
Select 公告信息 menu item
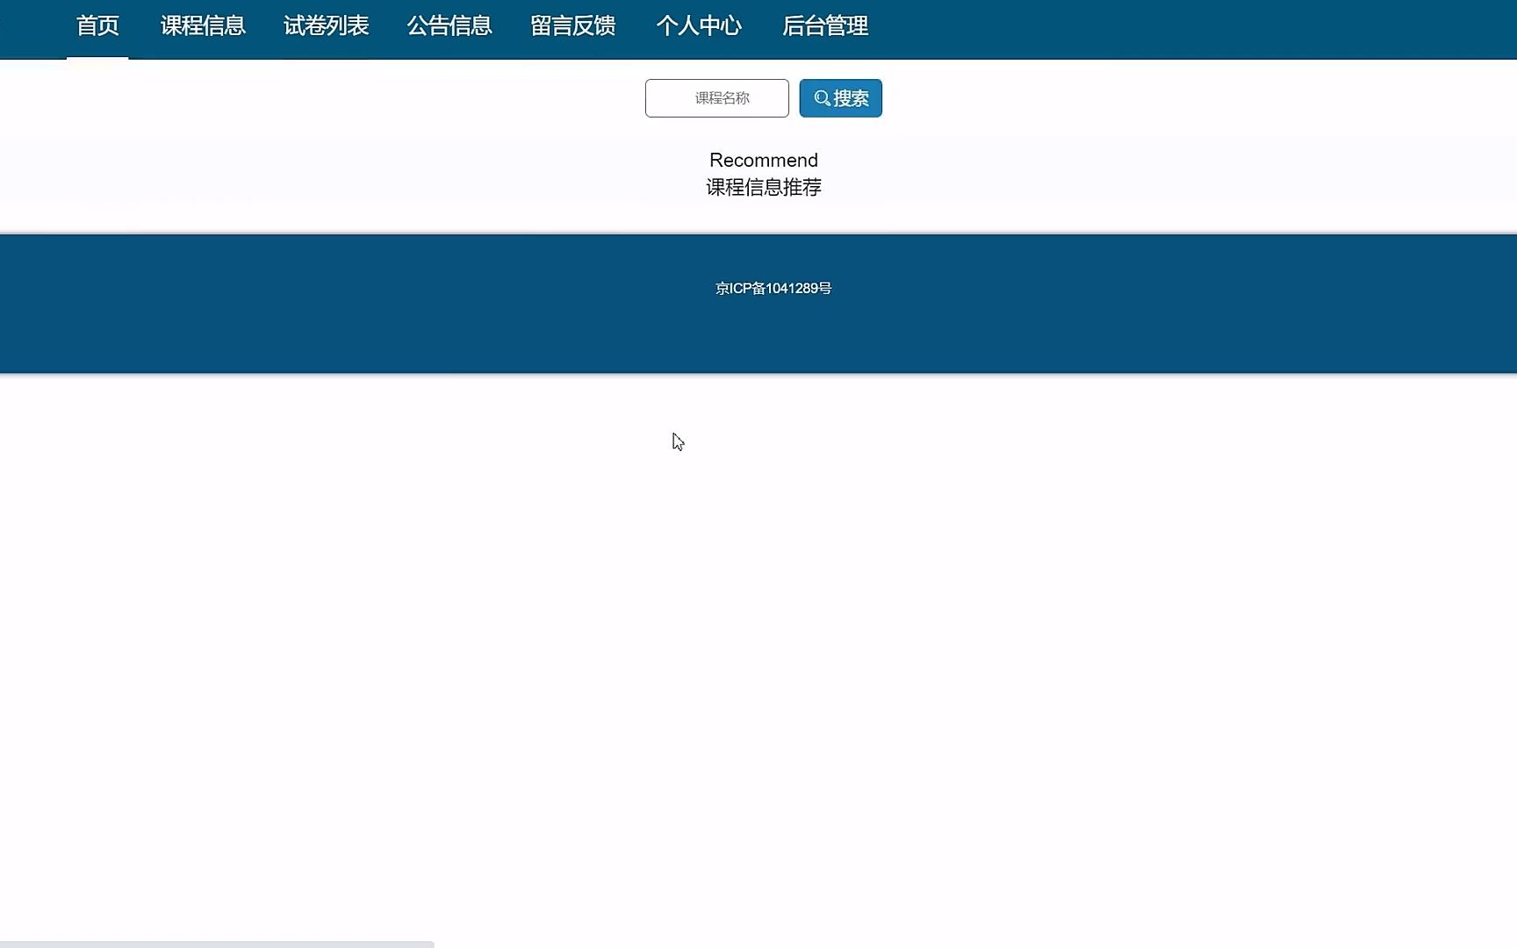449,26
